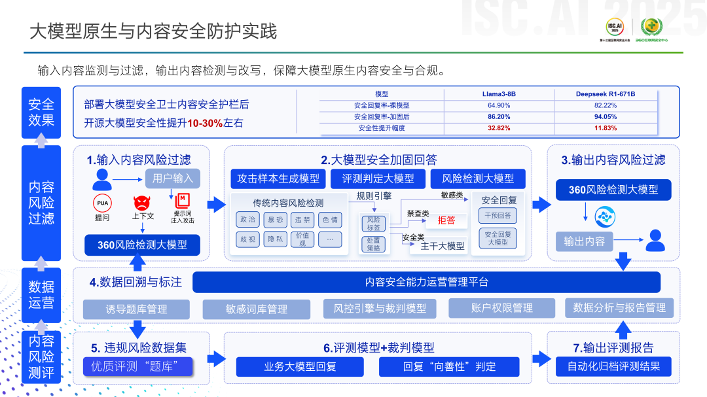Click the 敏感词库管理 block
Viewport: 707px width, 397px height.
pyautogui.click(x=257, y=309)
